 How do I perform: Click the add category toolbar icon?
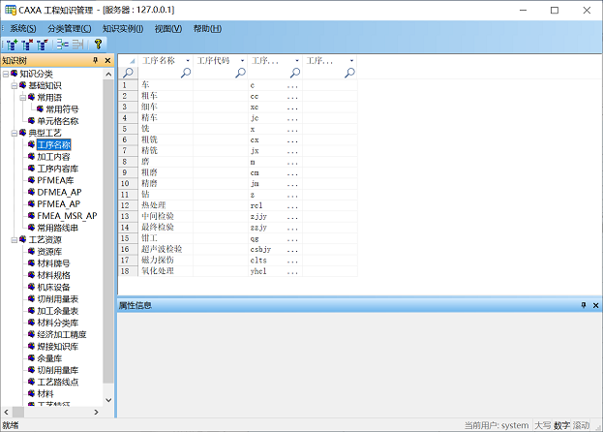(x=11, y=44)
